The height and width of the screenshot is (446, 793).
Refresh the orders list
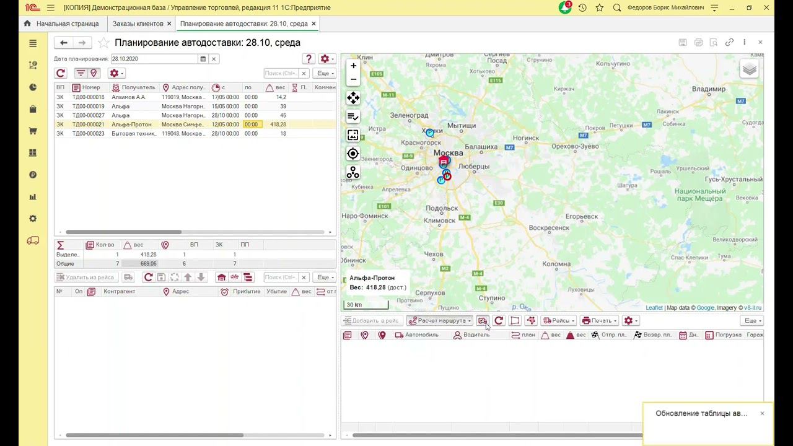[61, 73]
